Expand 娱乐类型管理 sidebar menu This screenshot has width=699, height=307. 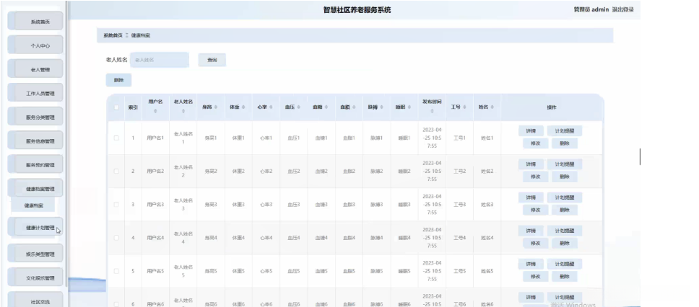tap(35, 254)
